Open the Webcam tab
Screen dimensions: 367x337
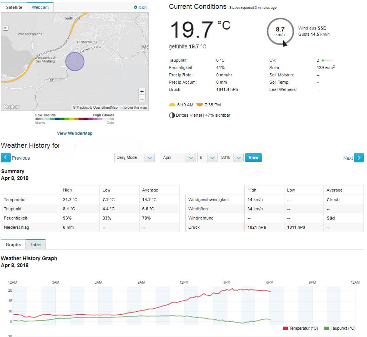40,7
